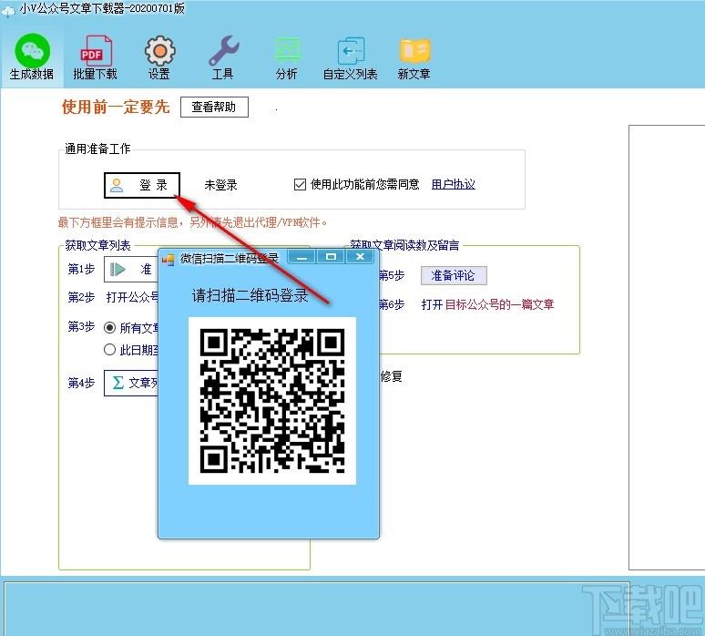705x636 pixels.
Task: Toggle the 使用此功能前您需同意 checkbox
Action: [300, 184]
